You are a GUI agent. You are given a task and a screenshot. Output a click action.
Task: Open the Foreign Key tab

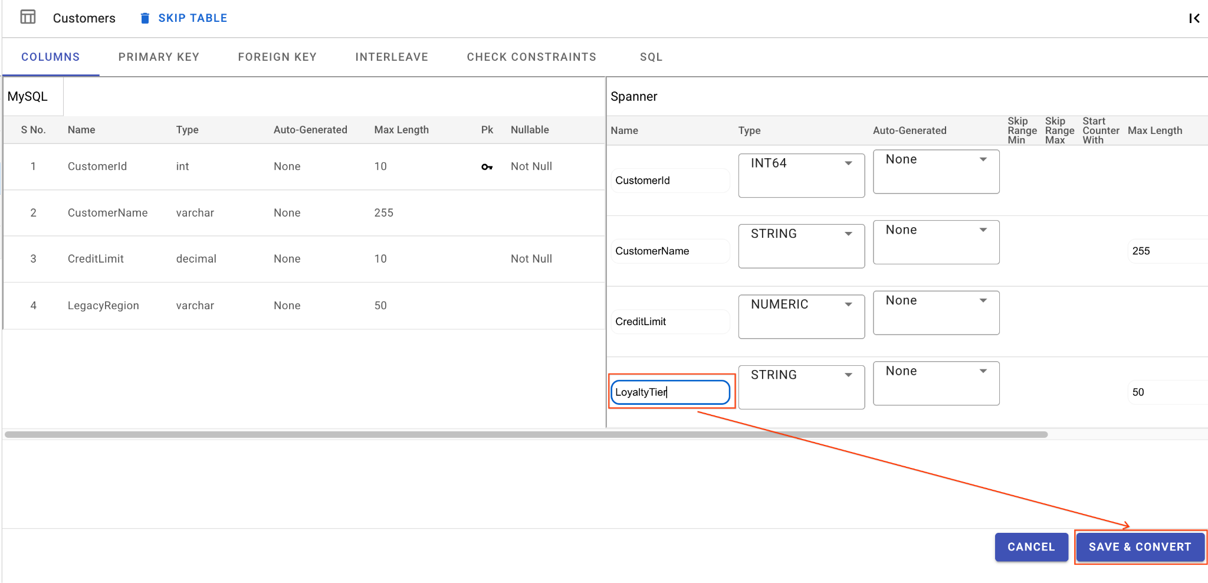(x=277, y=57)
